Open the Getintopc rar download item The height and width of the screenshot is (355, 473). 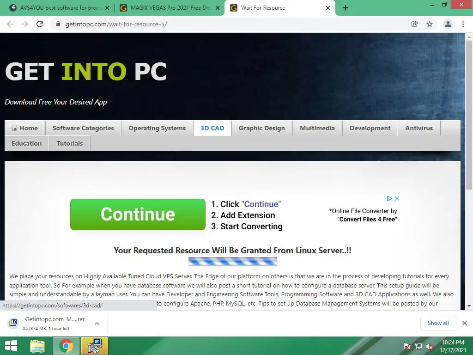click(54, 323)
